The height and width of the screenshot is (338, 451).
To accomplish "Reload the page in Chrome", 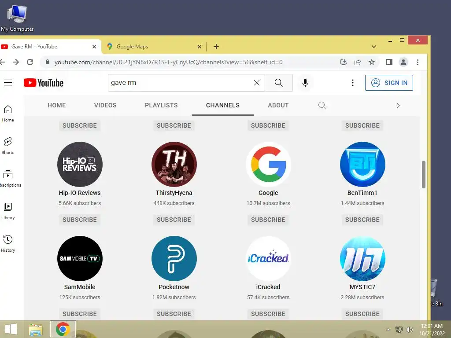I will coord(30,62).
